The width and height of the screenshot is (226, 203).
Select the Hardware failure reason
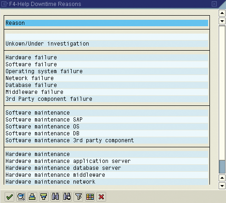click(x=107, y=58)
